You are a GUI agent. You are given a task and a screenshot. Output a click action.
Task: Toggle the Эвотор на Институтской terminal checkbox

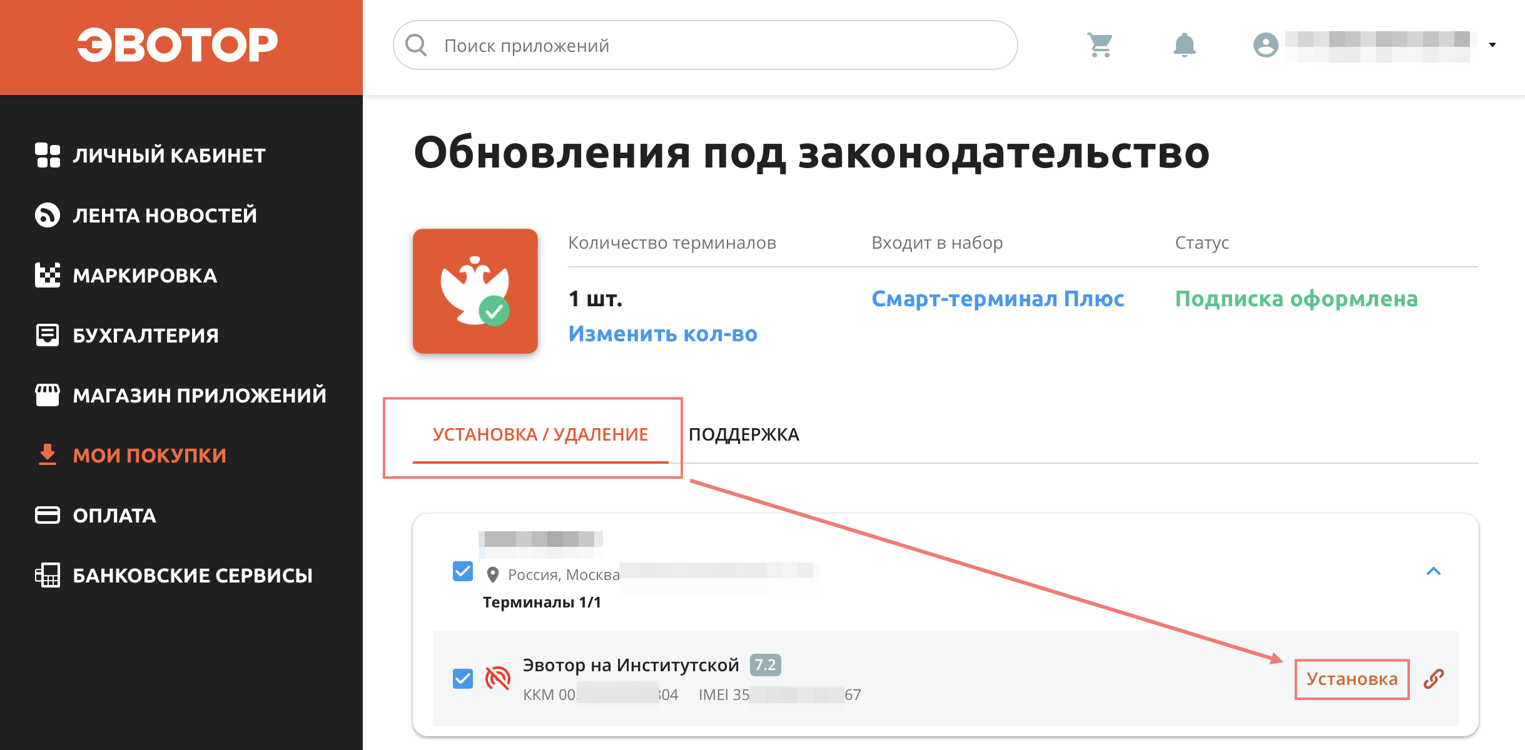[463, 678]
